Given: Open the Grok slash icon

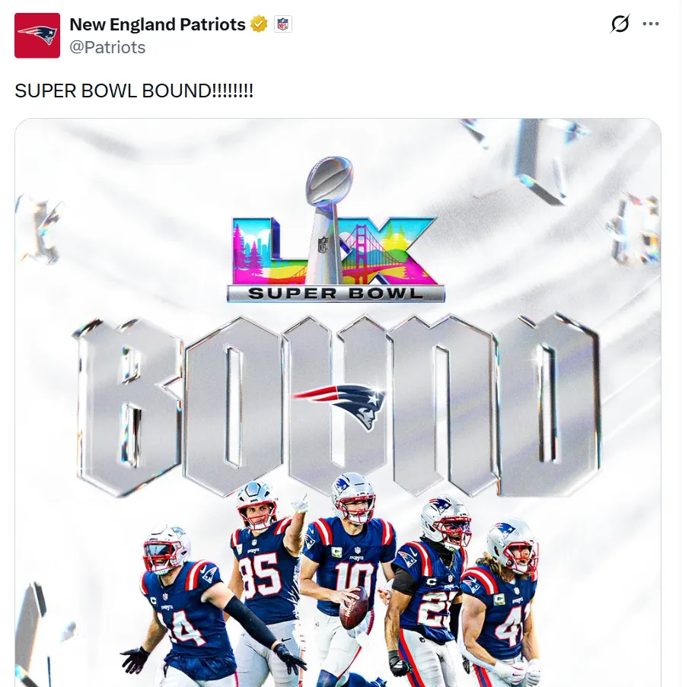Looking at the screenshot, I should coord(620,24).
